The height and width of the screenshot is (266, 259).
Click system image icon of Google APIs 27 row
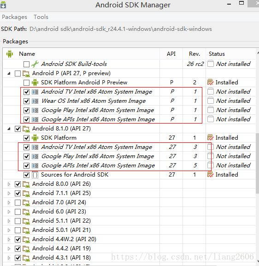[35, 166]
